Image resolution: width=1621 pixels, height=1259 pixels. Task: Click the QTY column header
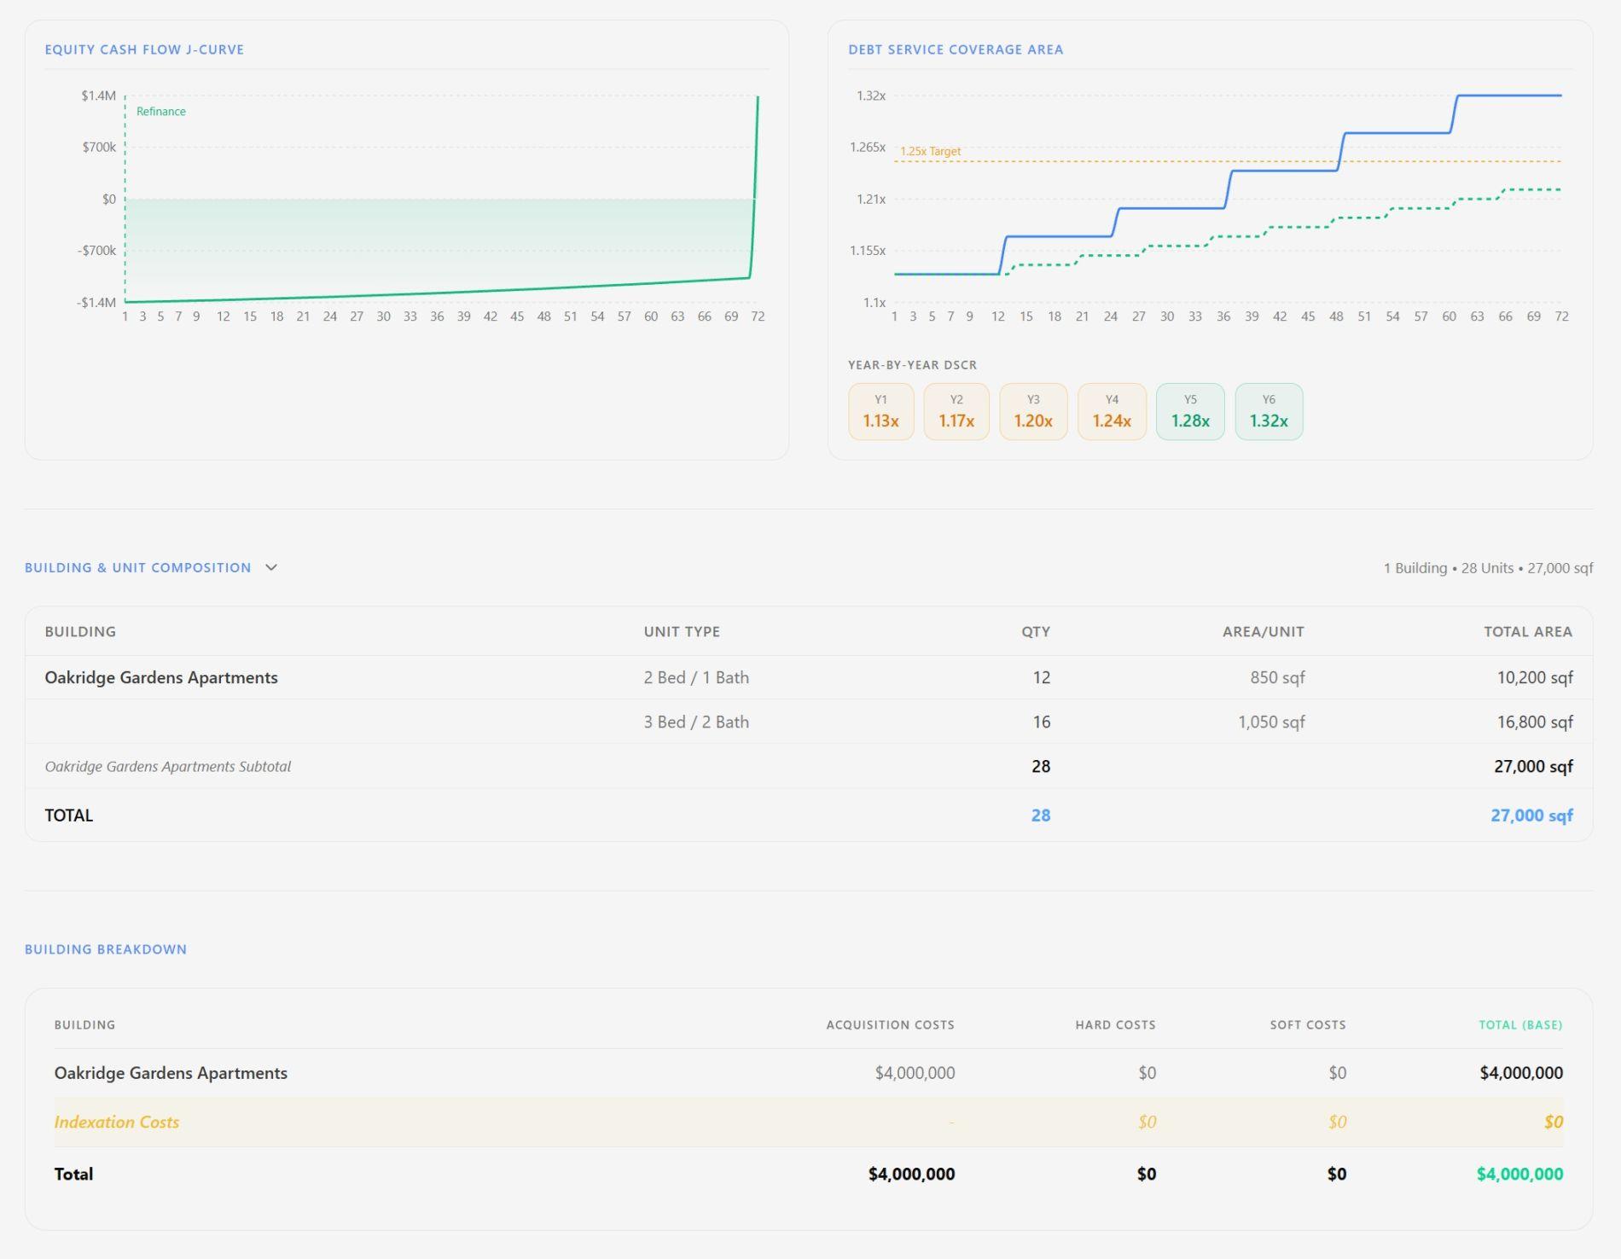[x=1036, y=632]
